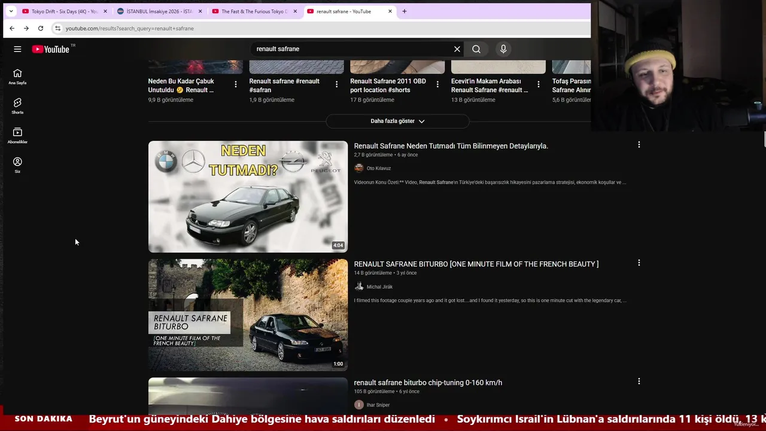Go back in browser
This screenshot has width=766, height=431.
(x=12, y=28)
